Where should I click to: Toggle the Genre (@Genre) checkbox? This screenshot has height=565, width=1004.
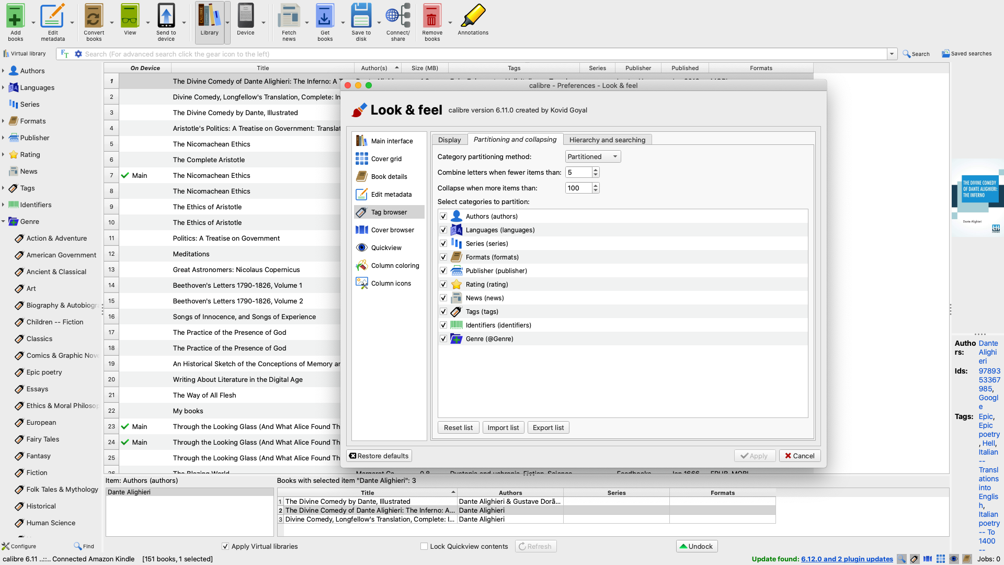coord(443,339)
